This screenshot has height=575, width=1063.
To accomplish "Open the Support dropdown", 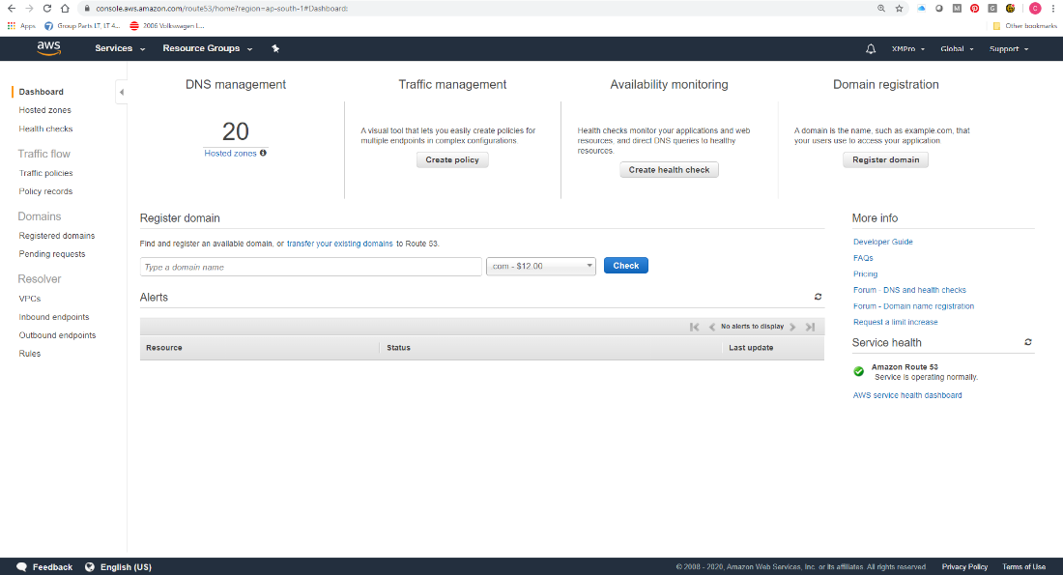I will click(1009, 49).
